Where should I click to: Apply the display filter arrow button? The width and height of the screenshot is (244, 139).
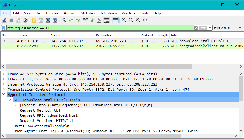[x=203, y=28]
